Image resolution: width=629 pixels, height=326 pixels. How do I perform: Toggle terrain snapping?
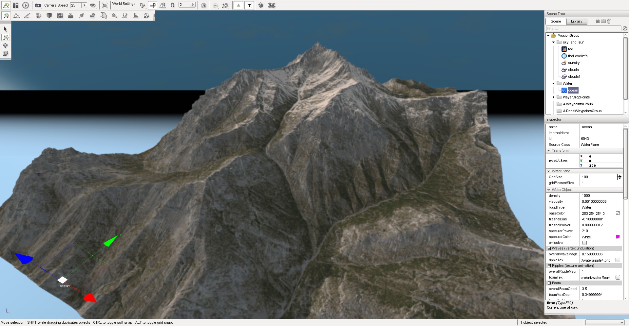click(x=162, y=5)
